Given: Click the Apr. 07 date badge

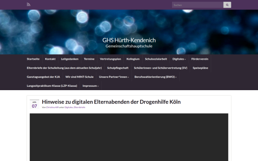Looking at the screenshot, I should 34,104.
